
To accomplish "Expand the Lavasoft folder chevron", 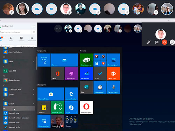I will (x=34, y=104).
